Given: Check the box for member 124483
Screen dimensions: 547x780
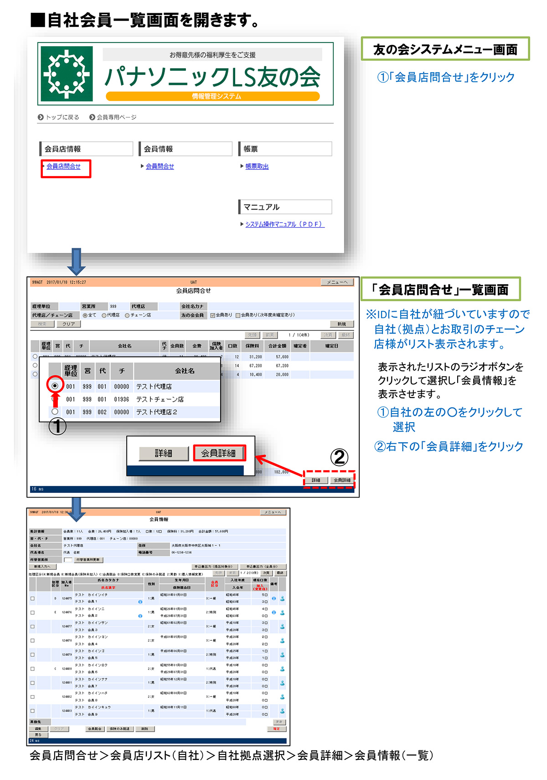Looking at the screenshot, I should (32, 711).
